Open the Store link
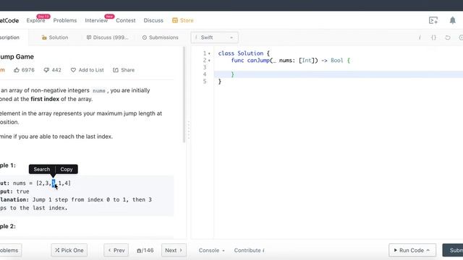Screen dimensions: 463x260 tap(187, 20)
